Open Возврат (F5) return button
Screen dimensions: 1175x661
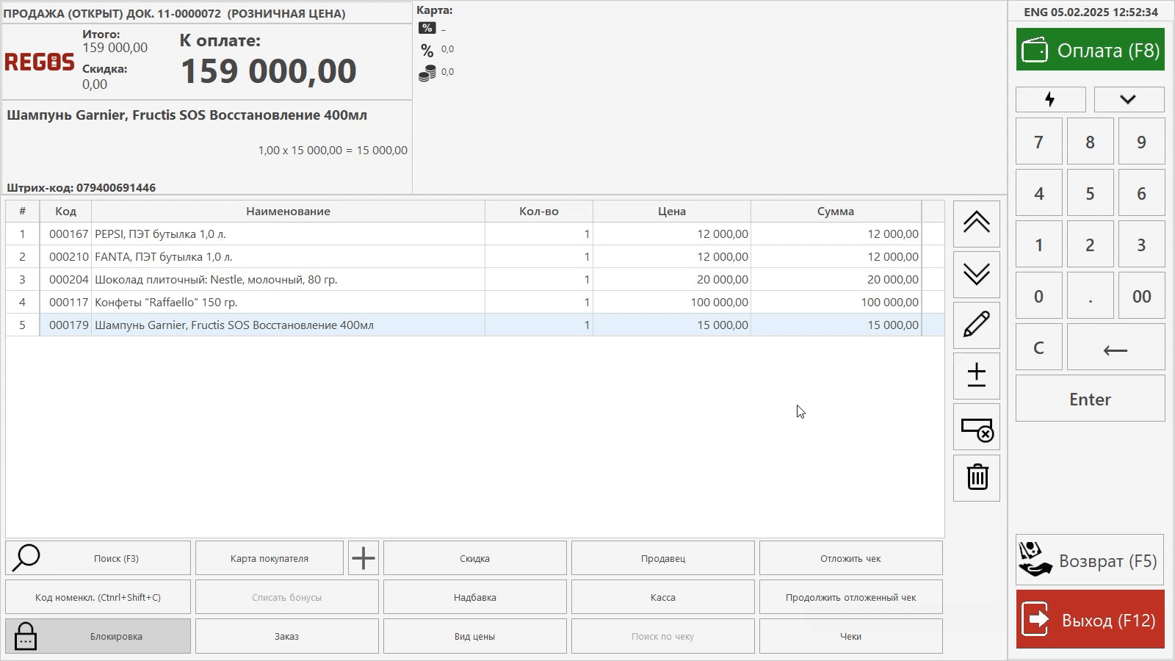pyautogui.click(x=1090, y=560)
